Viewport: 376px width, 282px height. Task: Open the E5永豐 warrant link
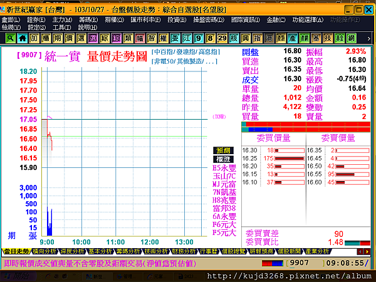(224, 167)
